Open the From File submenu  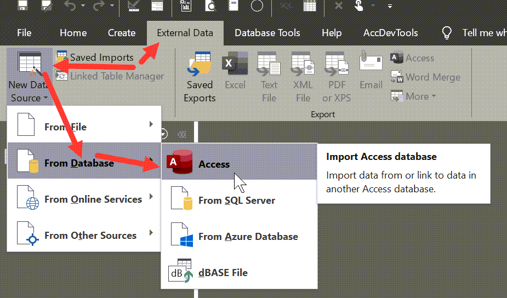[84, 125]
